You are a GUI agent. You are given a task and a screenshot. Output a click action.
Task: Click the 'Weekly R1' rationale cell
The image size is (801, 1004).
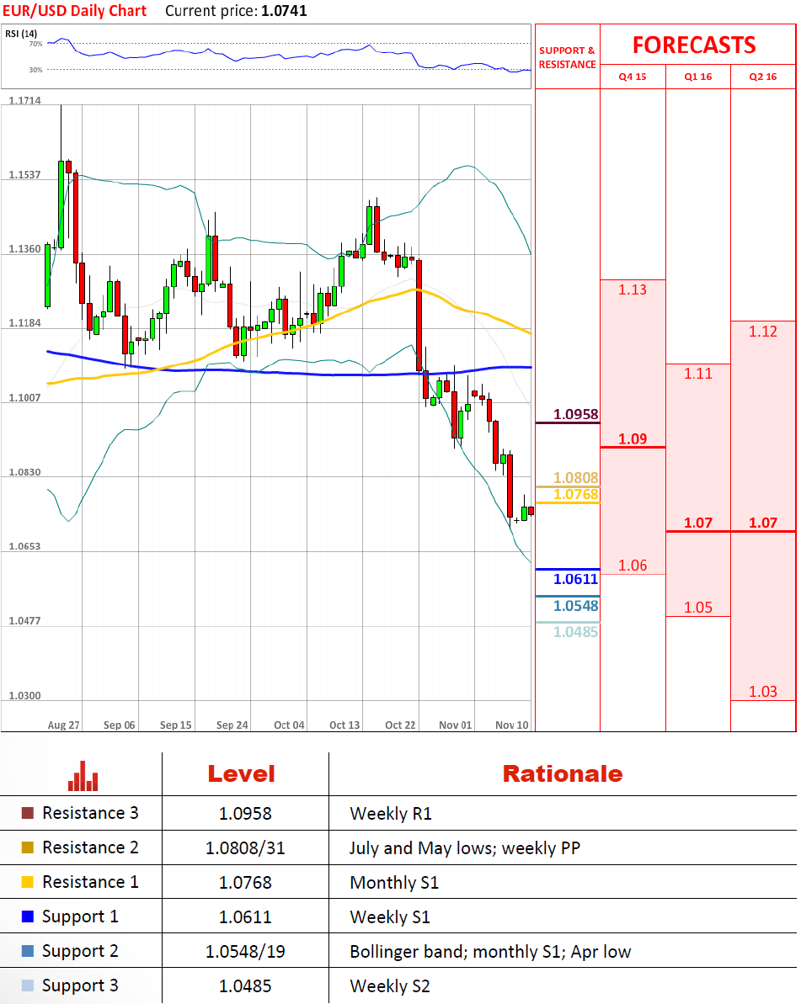pos(391,814)
